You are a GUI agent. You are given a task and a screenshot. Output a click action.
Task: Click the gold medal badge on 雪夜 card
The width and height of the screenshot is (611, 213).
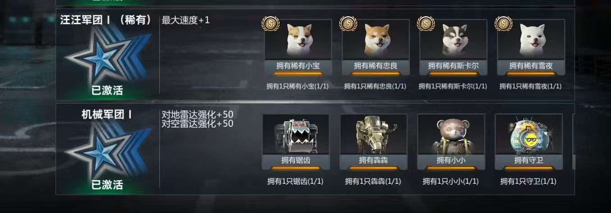(x=503, y=23)
